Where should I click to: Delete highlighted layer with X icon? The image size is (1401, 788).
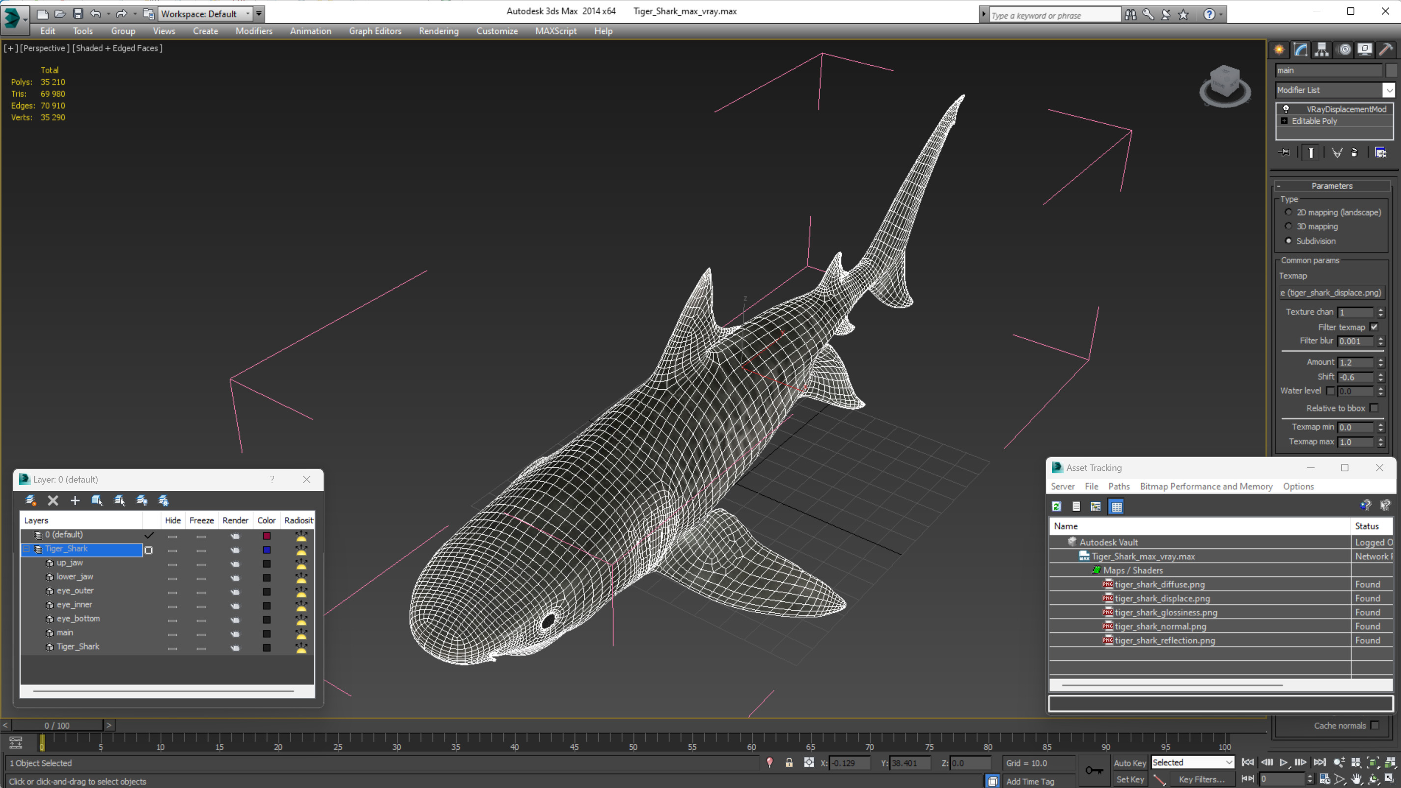tap(53, 500)
